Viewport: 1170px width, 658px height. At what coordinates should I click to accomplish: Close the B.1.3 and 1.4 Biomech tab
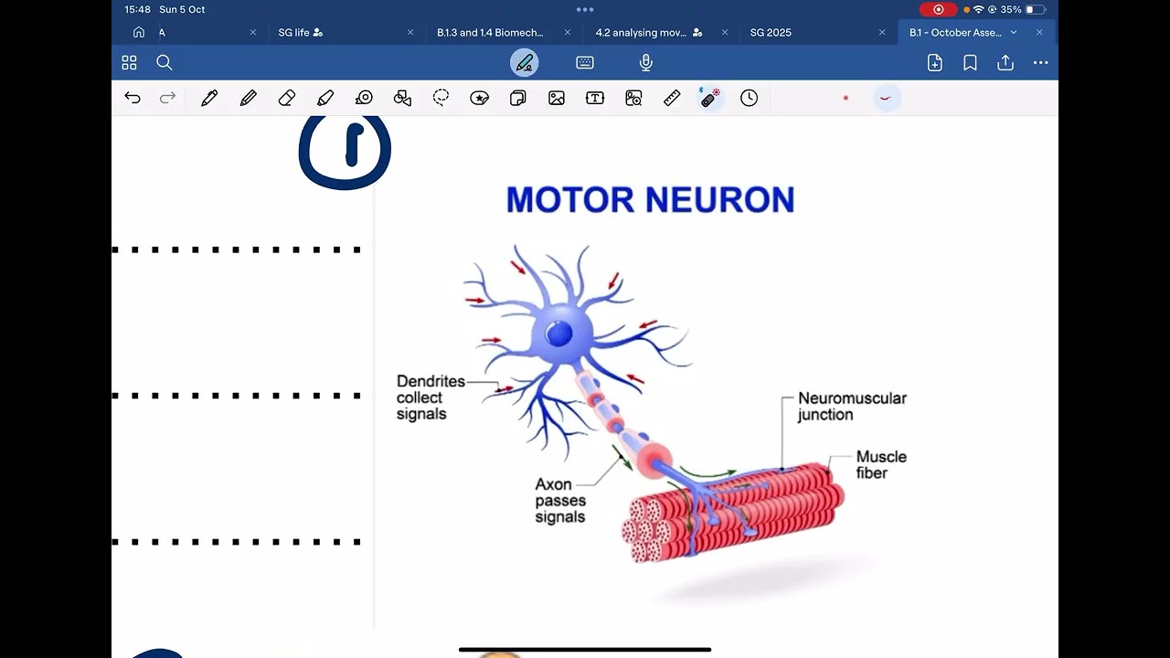[x=568, y=32]
